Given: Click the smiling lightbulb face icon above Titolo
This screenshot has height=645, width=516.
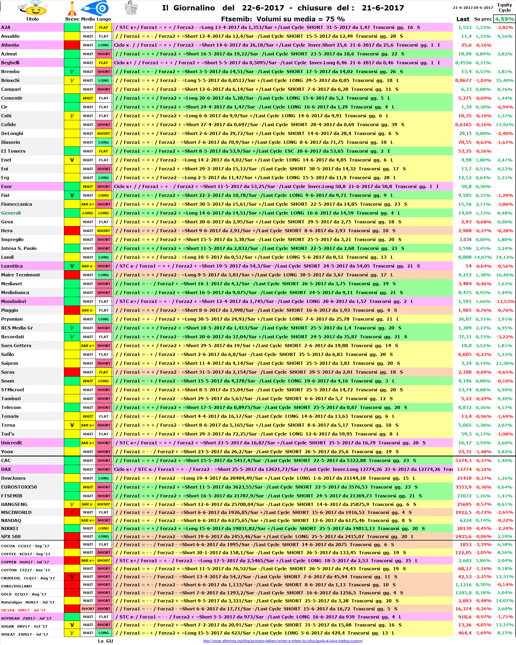Looking at the screenshot, I should click(x=32, y=8).
